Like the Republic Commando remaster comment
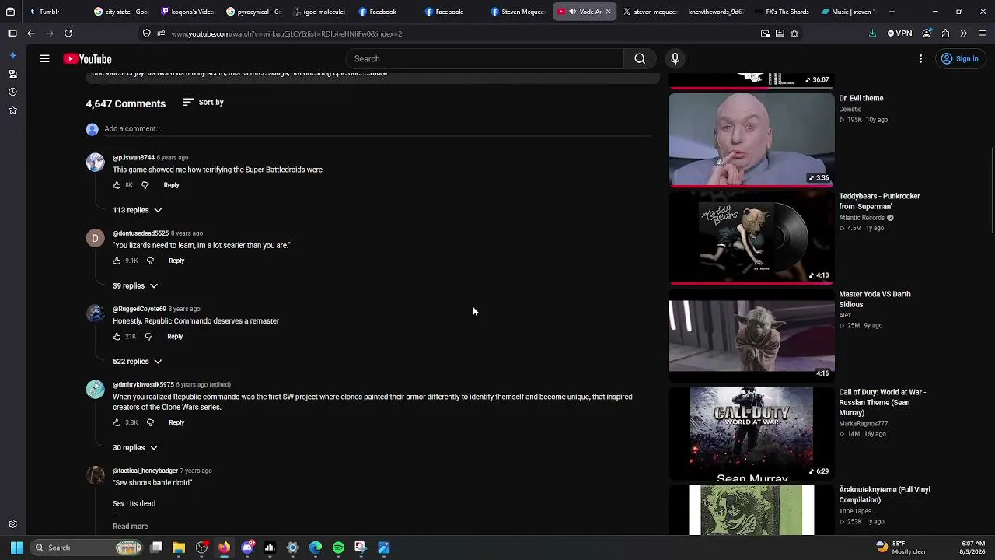 pos(117,337)
